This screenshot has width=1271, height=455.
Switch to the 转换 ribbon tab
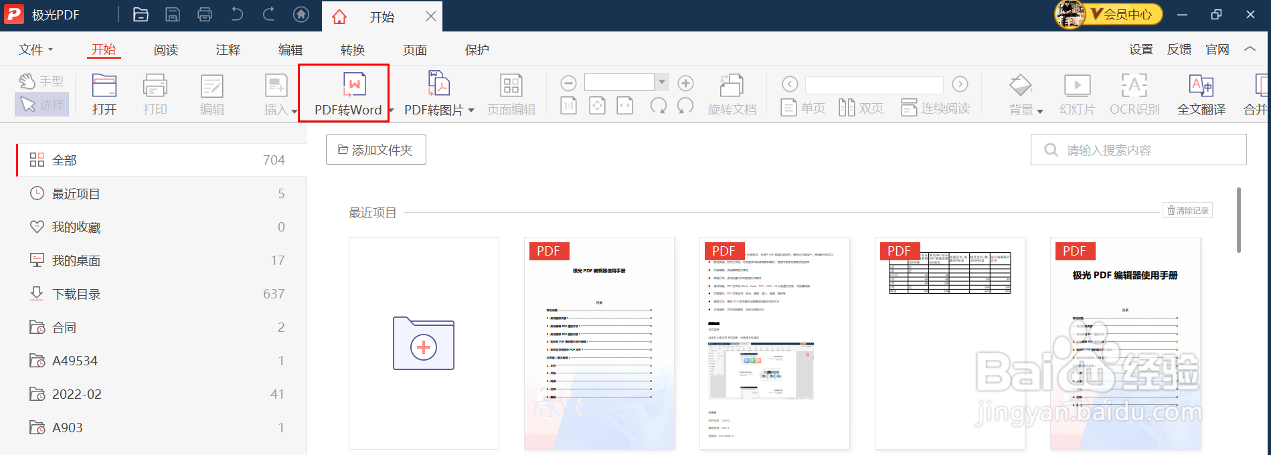click(x=353, y=50)
